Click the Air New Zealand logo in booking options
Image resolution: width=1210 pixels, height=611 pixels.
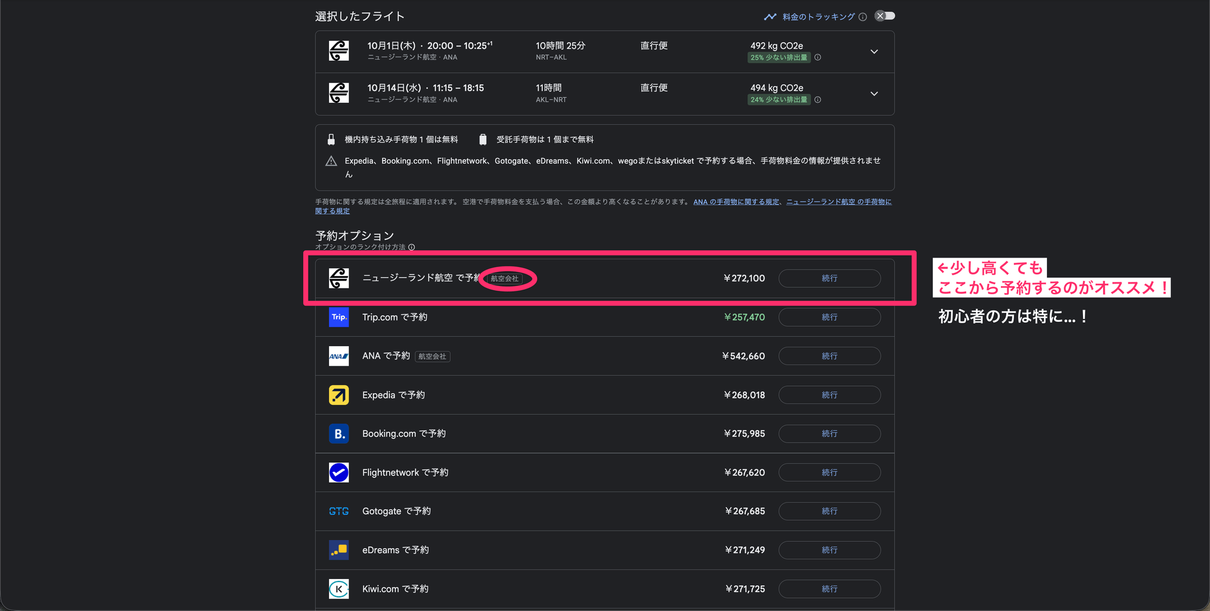click(339, 278)
